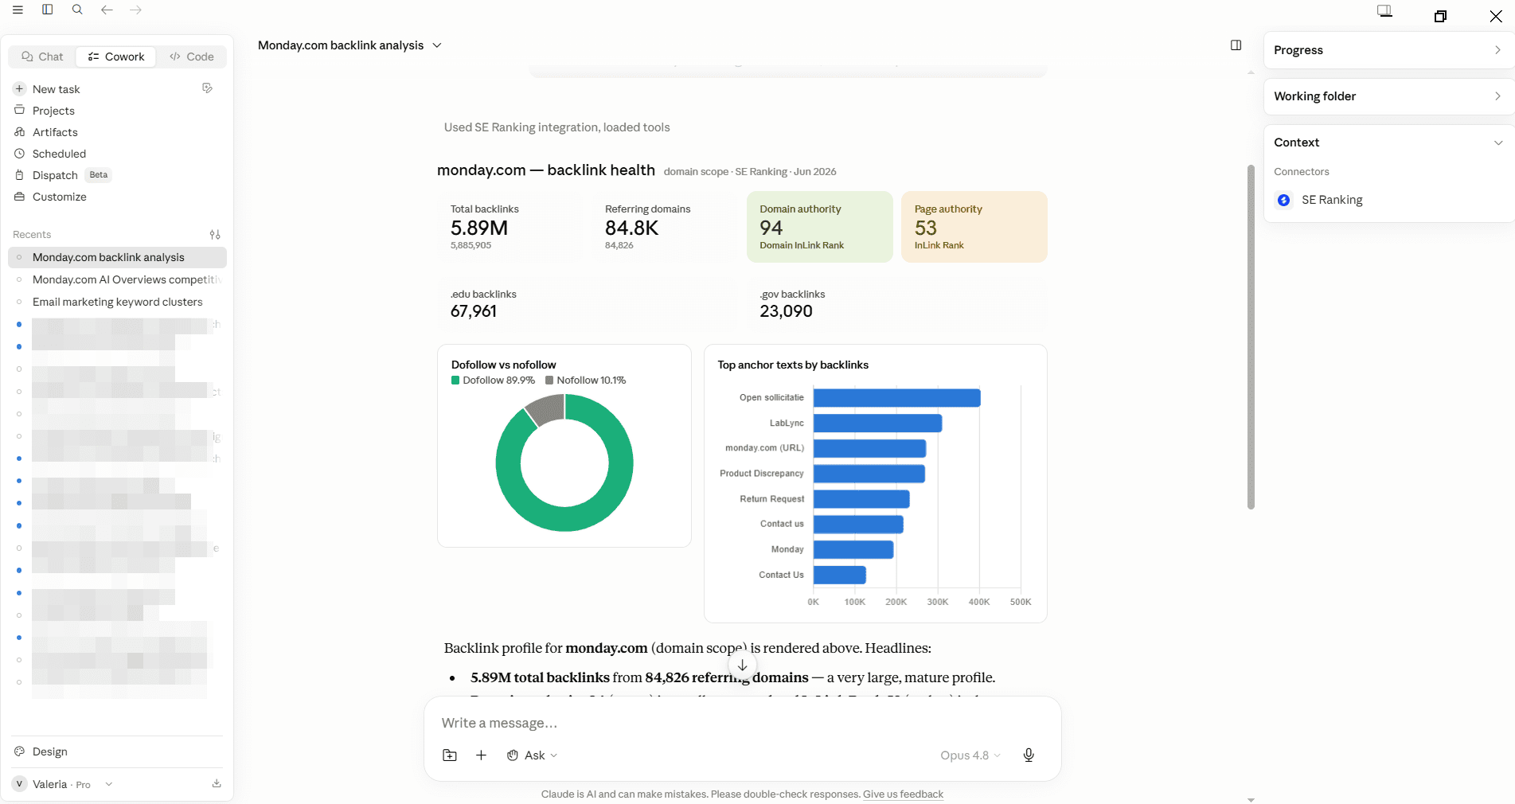The image size is (1515, 804).
Task: Open the hamburger menu icon
Action: point(18,10)
